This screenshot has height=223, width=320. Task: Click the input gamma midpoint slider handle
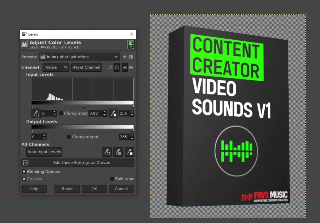84,106
